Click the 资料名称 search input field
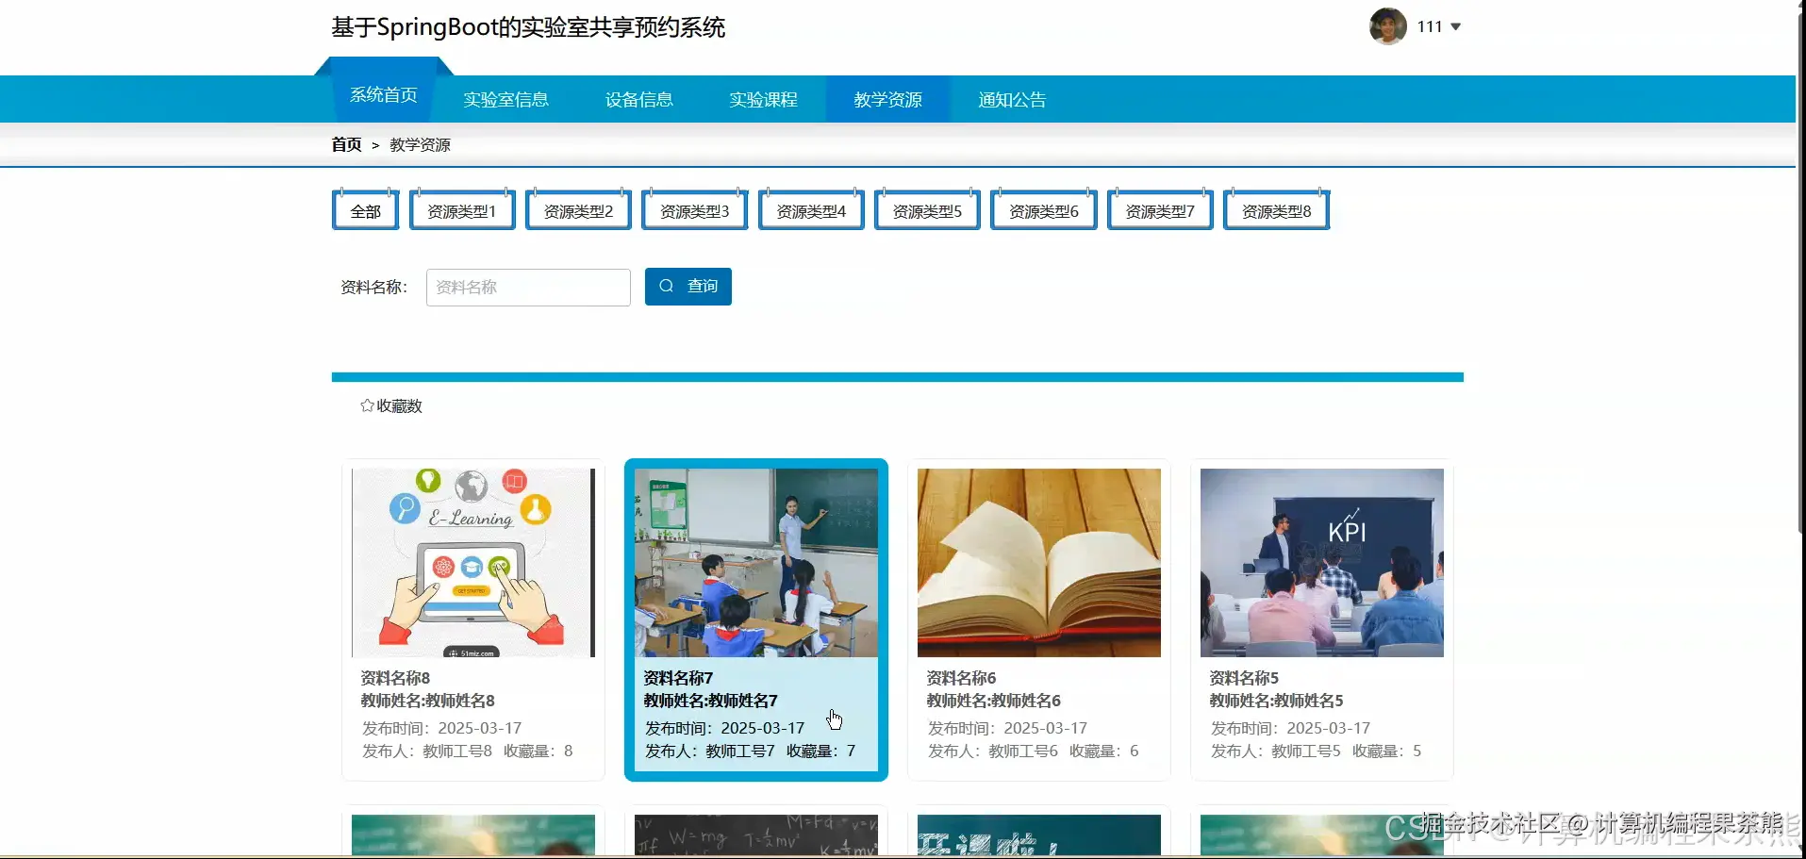1806x859 pixels. 527,286
